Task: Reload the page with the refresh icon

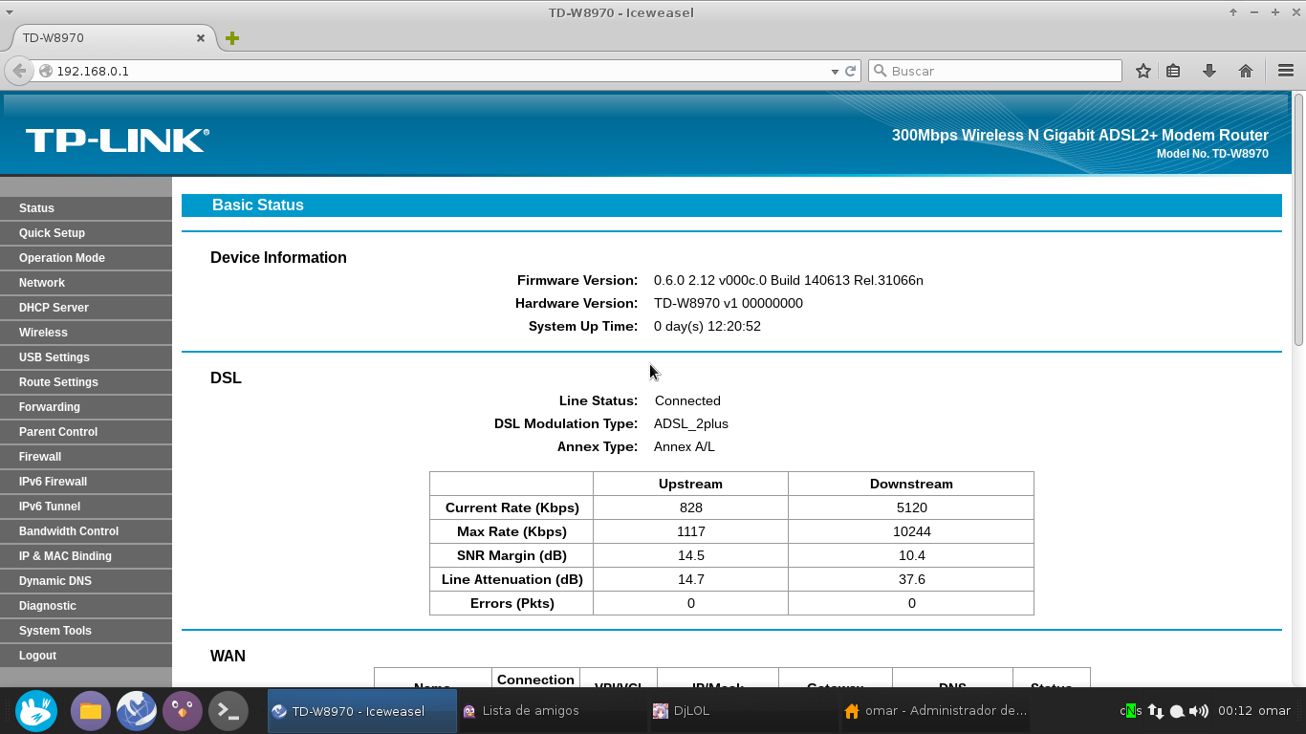Action: click(x=850, y=71)
